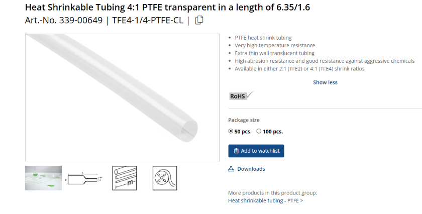Click the large transparent tubing product image
The height and width of the screenshot is (214, 422).
click(122, 98)
